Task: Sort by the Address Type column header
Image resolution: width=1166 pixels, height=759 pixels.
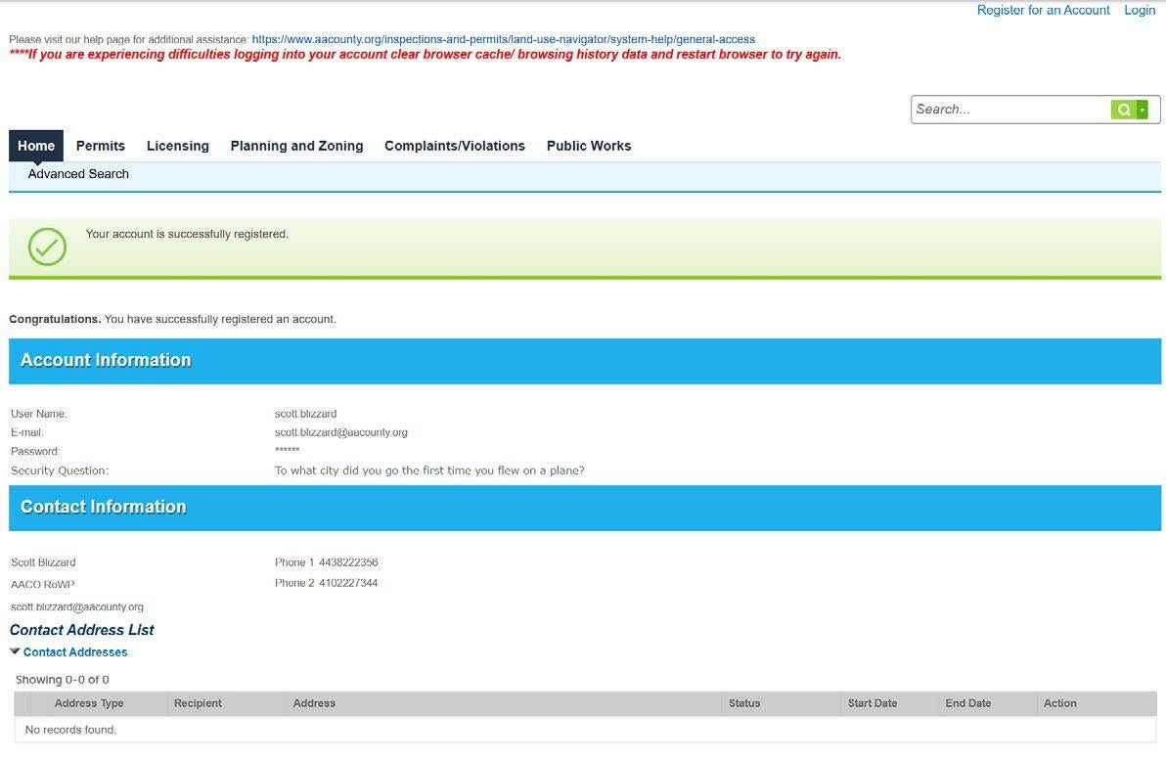Action: coord(89,703)
